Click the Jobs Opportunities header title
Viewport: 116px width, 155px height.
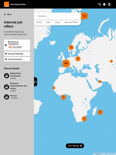click(18, 5)
